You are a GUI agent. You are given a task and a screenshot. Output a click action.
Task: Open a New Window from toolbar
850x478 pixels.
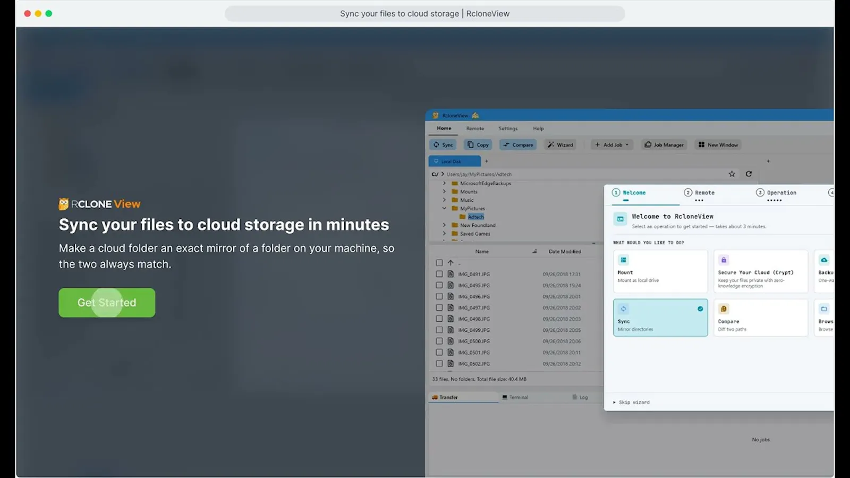[718, 144]
